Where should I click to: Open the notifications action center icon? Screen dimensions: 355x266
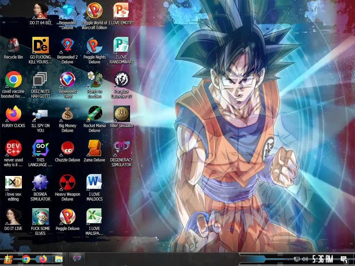(344, 259)
